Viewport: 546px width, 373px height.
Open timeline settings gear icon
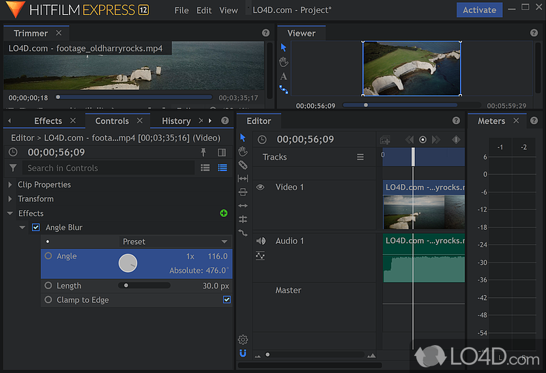point(243,340)
